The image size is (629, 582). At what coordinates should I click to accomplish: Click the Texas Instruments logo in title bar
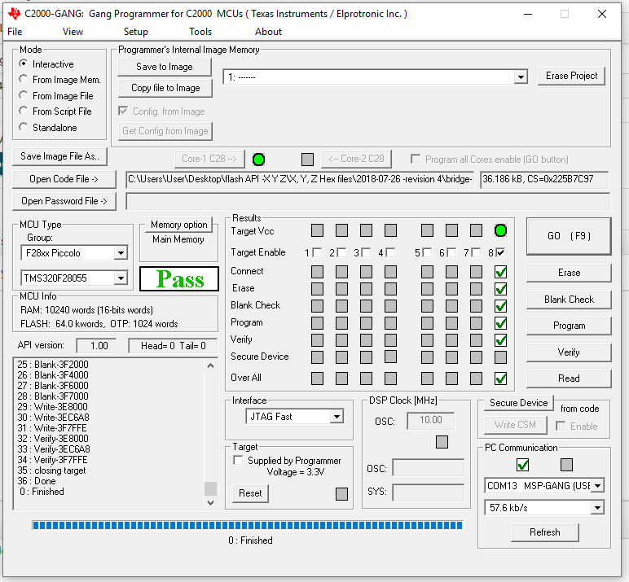pyautogui.click(x=14, y=14)
